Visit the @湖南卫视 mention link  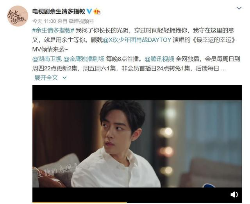47,59
